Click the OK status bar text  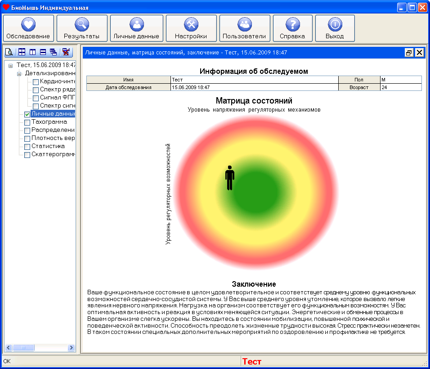(x=7, y=361)
